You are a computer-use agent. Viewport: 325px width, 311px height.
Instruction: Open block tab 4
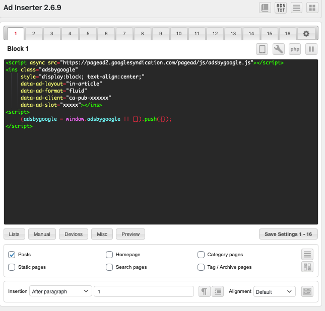(70, 34)
